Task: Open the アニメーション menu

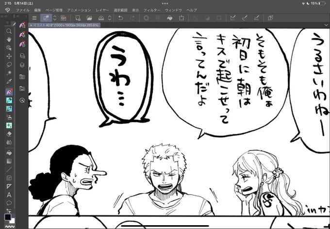Action: point(79,10)
